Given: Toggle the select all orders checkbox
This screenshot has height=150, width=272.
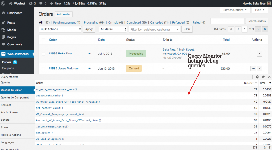Looking at the screenshot, I should pyautogui.click(x=44, y=40).
